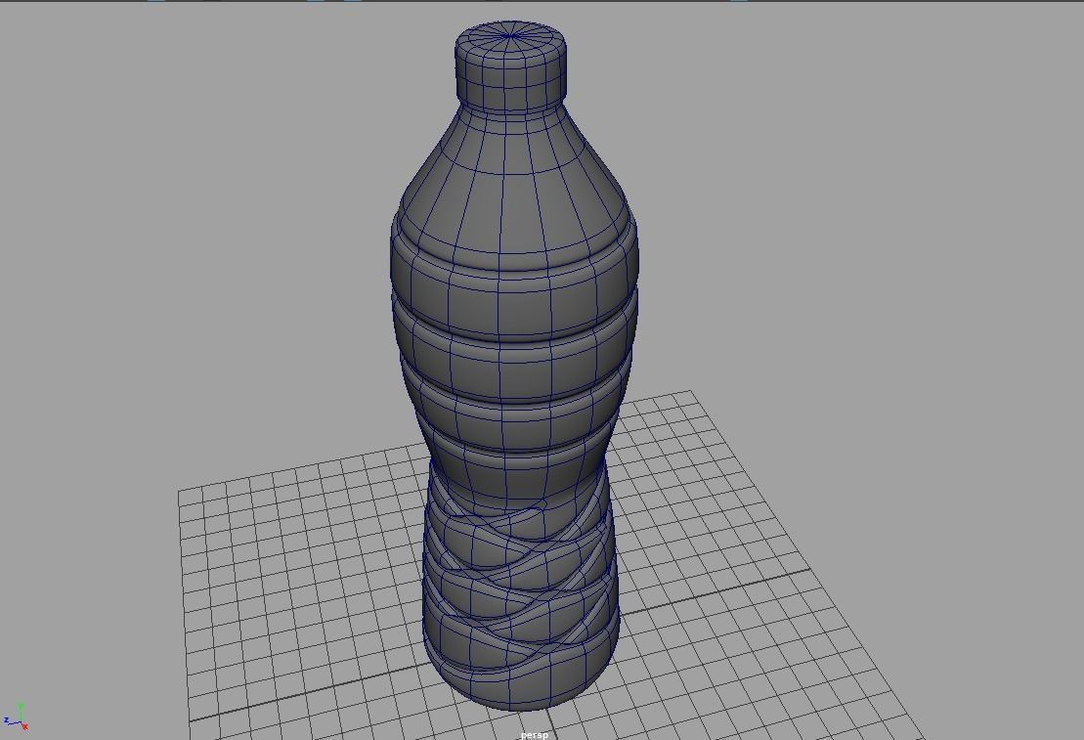This screenshot has width=1084, height=740.
Task: Click the persp camera label
Action: pos(535,734)
